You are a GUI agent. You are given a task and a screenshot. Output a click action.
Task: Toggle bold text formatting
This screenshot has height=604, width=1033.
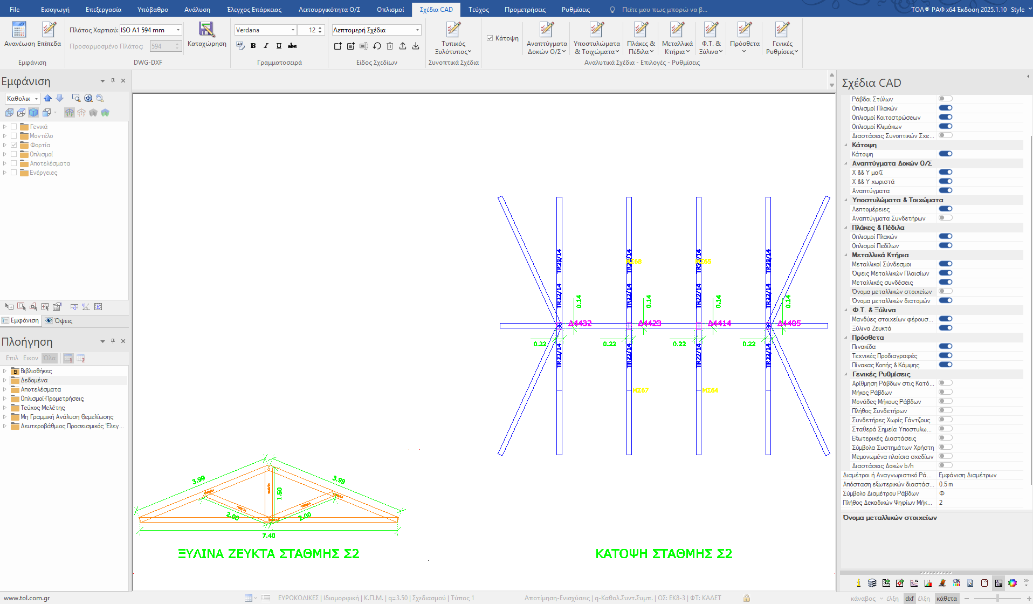pos(253,46)
